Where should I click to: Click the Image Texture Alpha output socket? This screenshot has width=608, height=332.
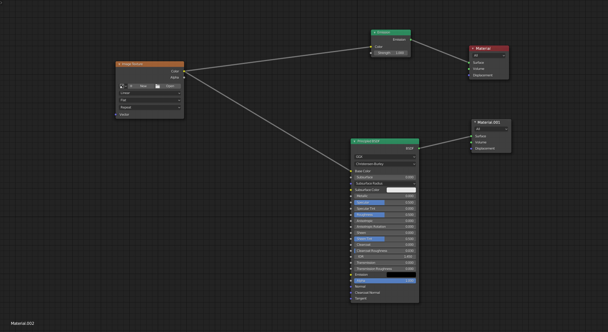coord(184,78)
